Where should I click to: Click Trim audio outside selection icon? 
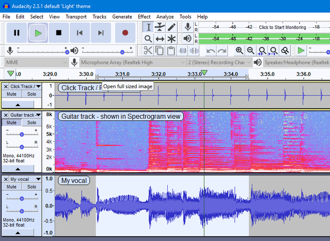(x=182, y=51)
